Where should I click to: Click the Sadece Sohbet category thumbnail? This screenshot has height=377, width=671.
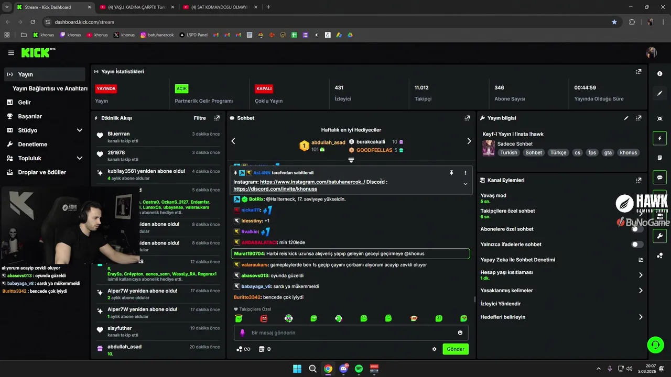489,148
